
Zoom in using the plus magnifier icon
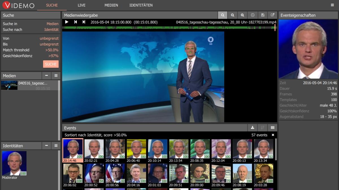242,15
